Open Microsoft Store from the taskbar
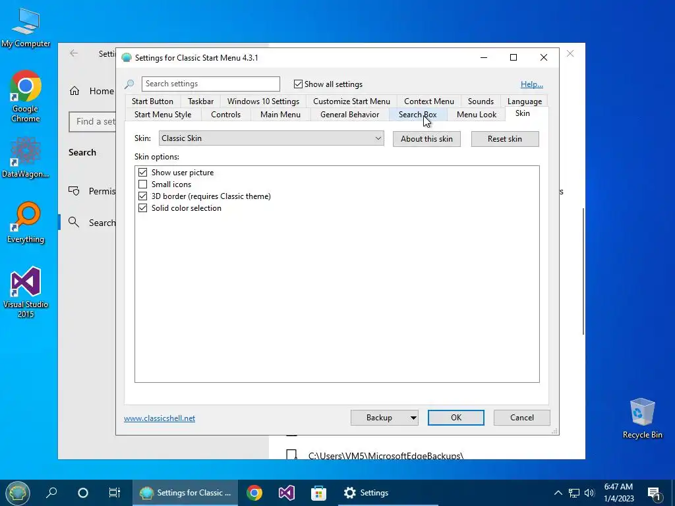Image resolution: width=675 pixels, height=506 pixels. (x=318, y=493)
